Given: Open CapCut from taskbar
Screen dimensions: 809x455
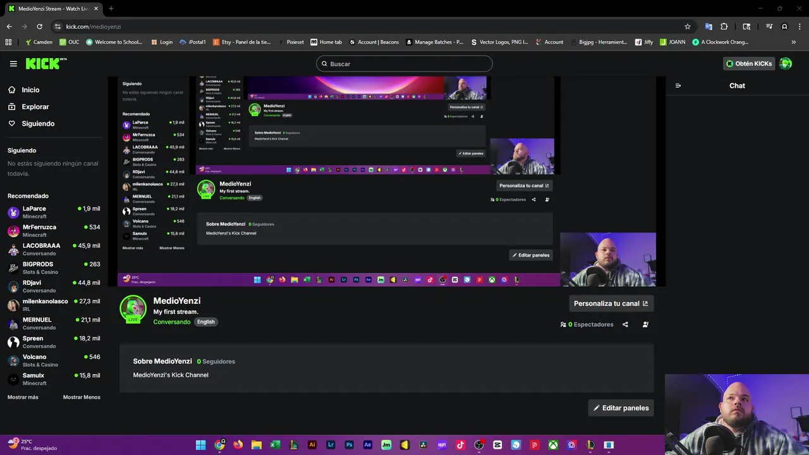Looking at the screenshot, I should (x=497, y=445).
